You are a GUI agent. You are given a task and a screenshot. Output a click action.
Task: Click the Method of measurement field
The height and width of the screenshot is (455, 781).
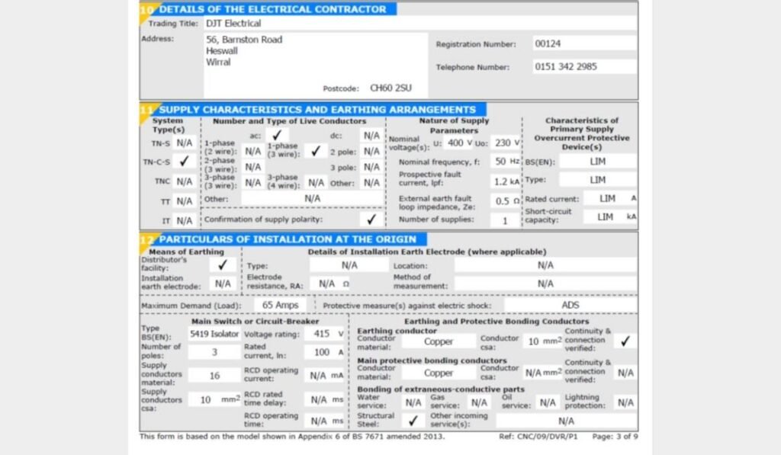point(545,284)
